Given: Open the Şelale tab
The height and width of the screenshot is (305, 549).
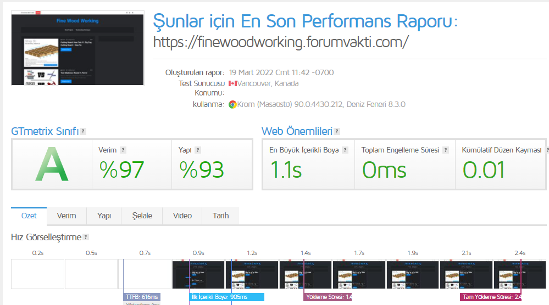Looking at the screenshot, I should point(142,216).
